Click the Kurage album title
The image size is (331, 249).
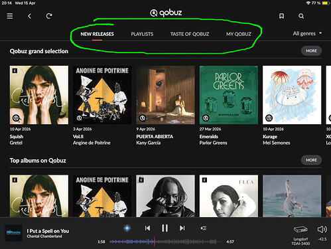coord(270,137)
